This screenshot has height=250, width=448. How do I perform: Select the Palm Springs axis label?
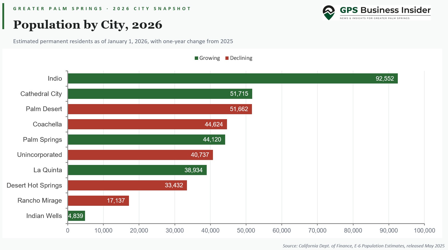tap(42, 140)
